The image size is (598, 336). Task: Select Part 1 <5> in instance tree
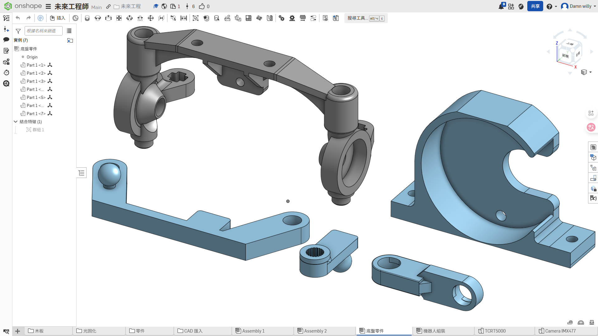point(36,97)
